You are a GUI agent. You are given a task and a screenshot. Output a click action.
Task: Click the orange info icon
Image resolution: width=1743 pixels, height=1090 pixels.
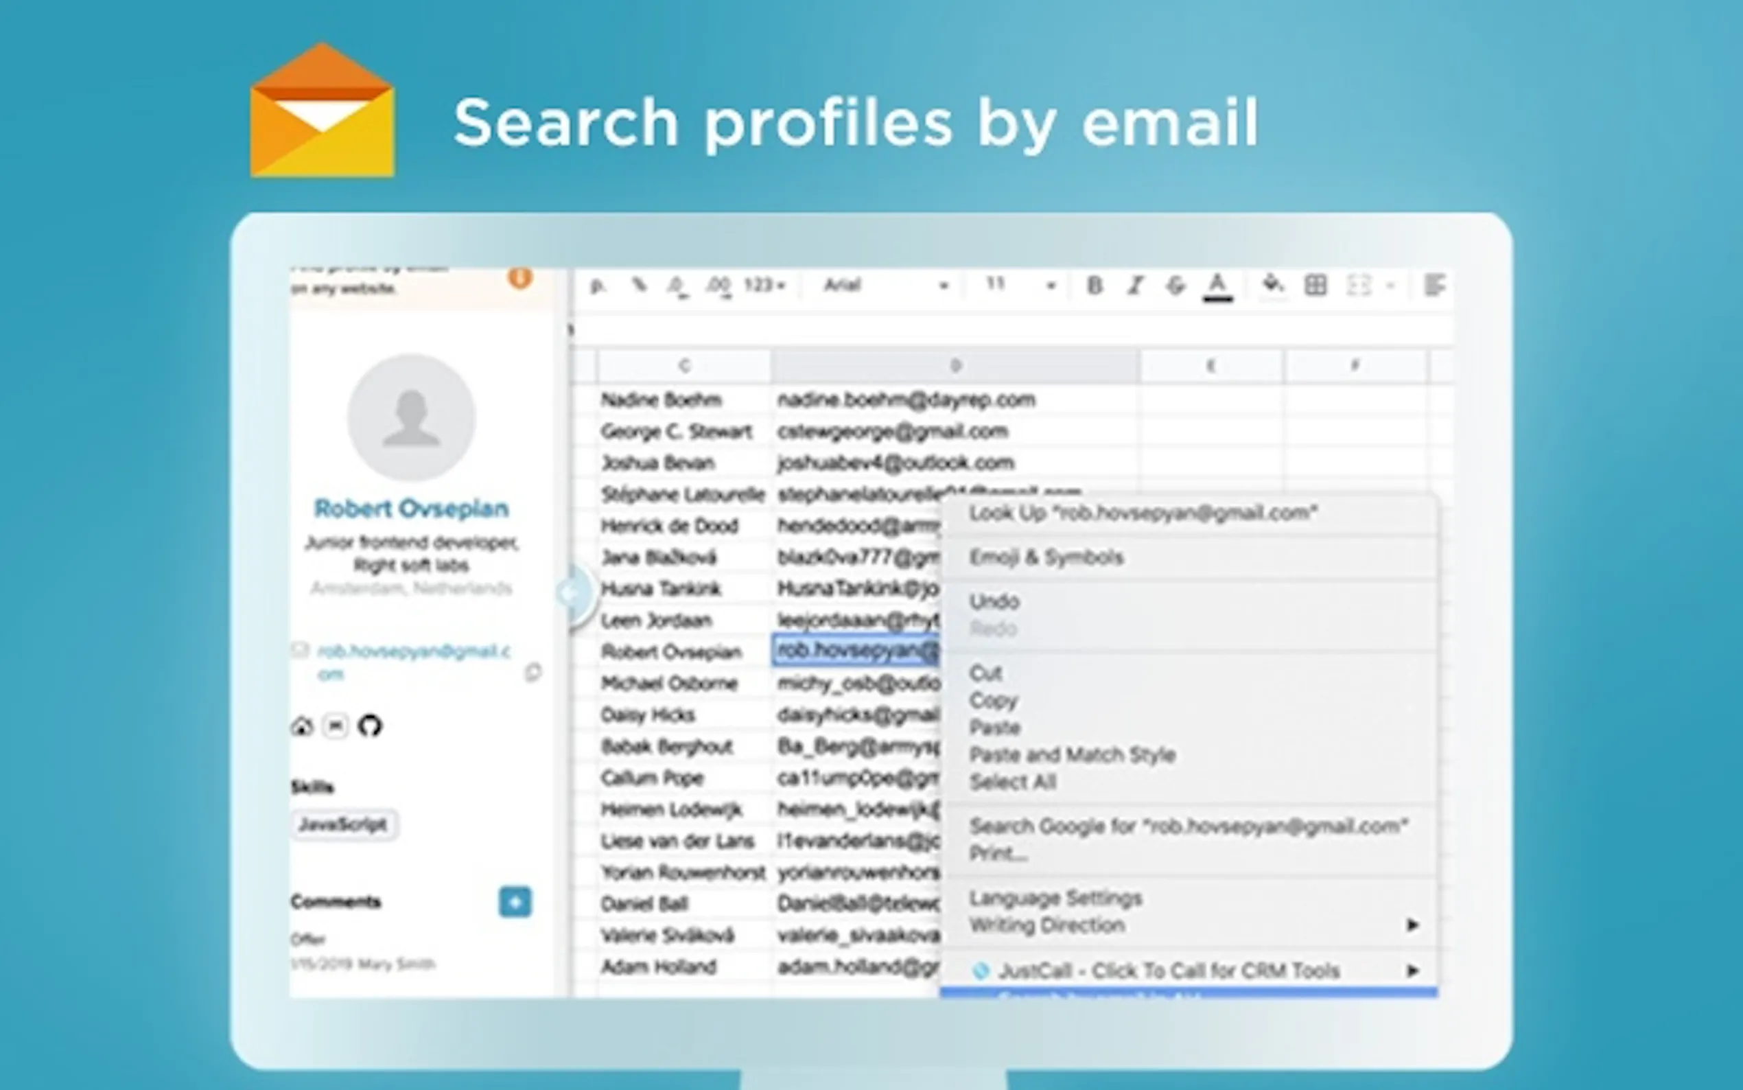519,278
